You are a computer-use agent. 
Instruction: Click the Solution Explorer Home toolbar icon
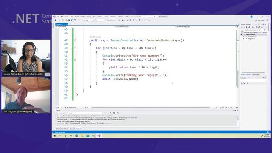pos(246,27)
